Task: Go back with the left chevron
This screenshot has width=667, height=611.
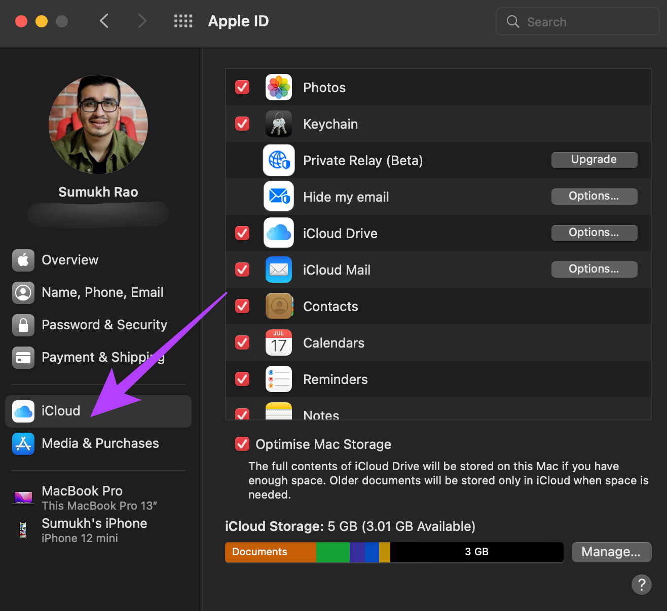Action: tap(104, 21)
